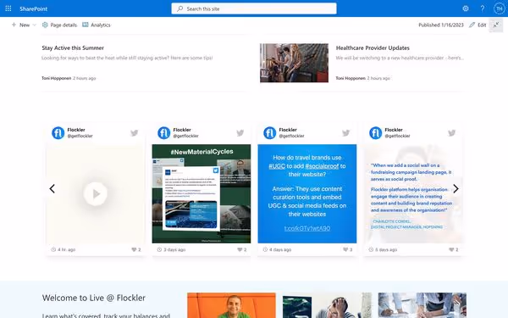Expand the New dropdown chevron
The height and width of the screenshot is (318, 508).
pos(35,25)
